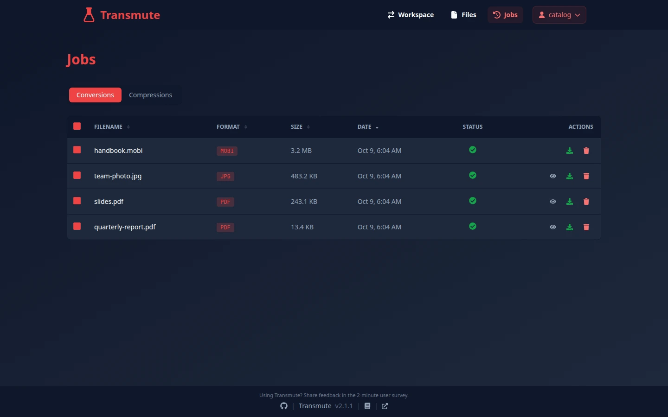This screenshot has width=668, height=417.
Task: Toggle the checkbox for handbook.mobi
Action: (77, 150)
